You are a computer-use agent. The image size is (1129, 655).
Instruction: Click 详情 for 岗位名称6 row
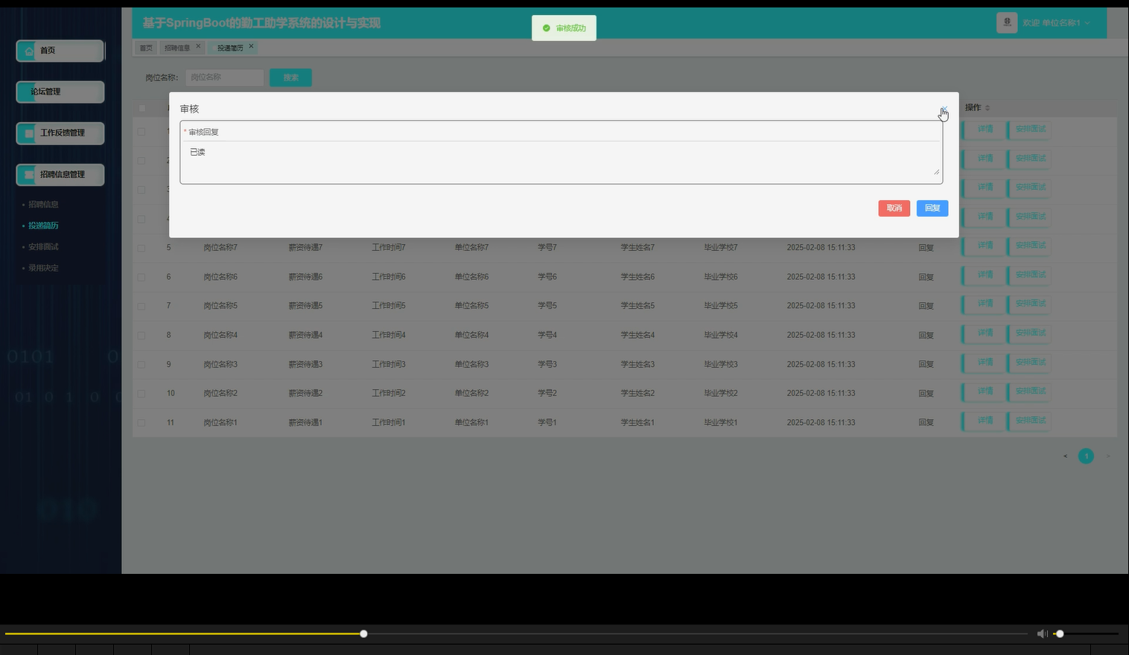pyautogui.click(x=985, y=275)
